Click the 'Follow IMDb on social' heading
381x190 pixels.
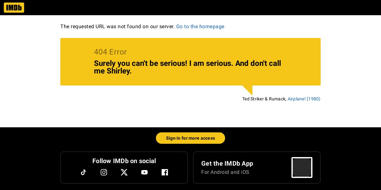pyautogui.click(x=124, y=161)
